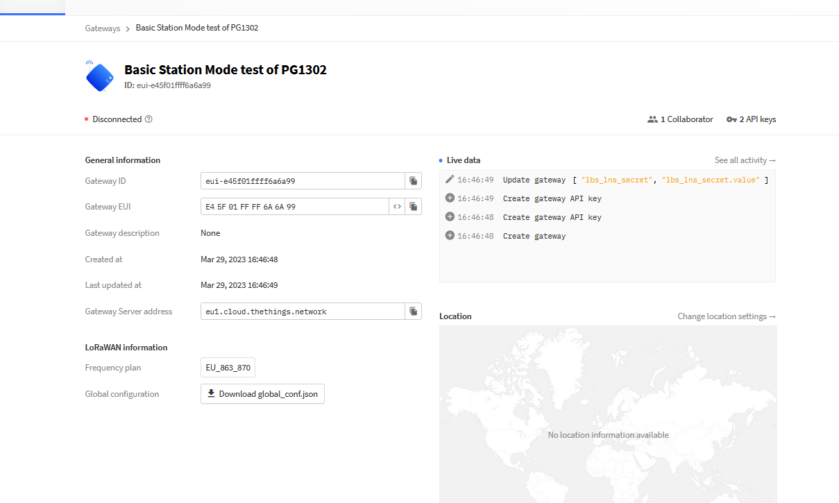Click the Created at date value

239,259
